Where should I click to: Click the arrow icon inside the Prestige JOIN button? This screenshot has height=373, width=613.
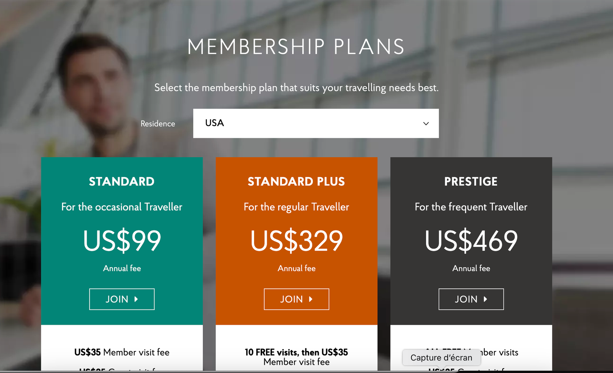coord(486,299)
